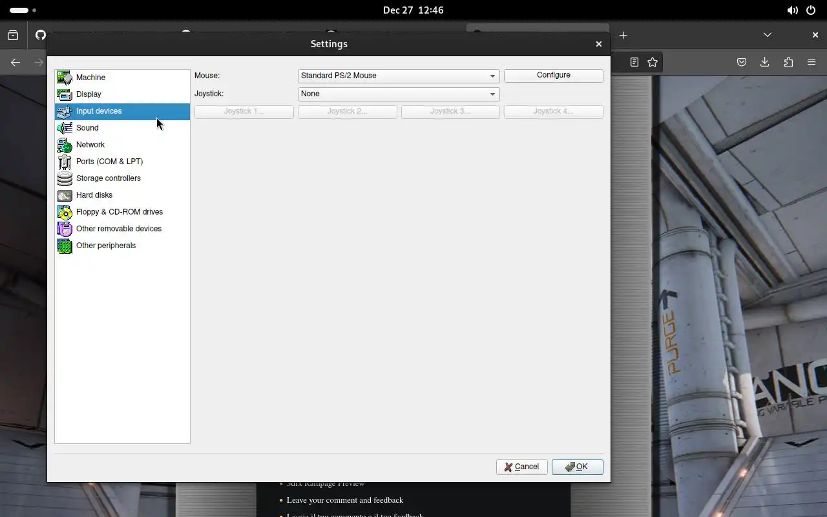Open the Other peripherals label
This screenshot has height=517, width=827.
coord(106,246)
